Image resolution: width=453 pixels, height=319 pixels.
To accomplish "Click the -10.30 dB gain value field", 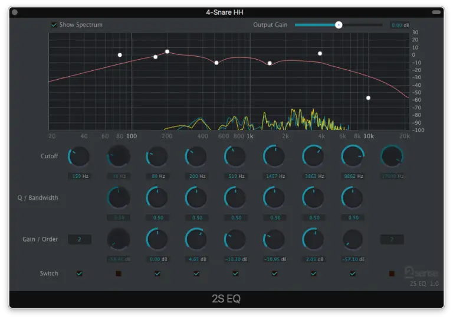I will 236,259.
